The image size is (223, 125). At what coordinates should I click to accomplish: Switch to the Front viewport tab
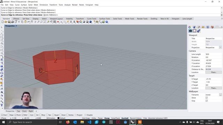pyautogui.click(x=24, y=111)
